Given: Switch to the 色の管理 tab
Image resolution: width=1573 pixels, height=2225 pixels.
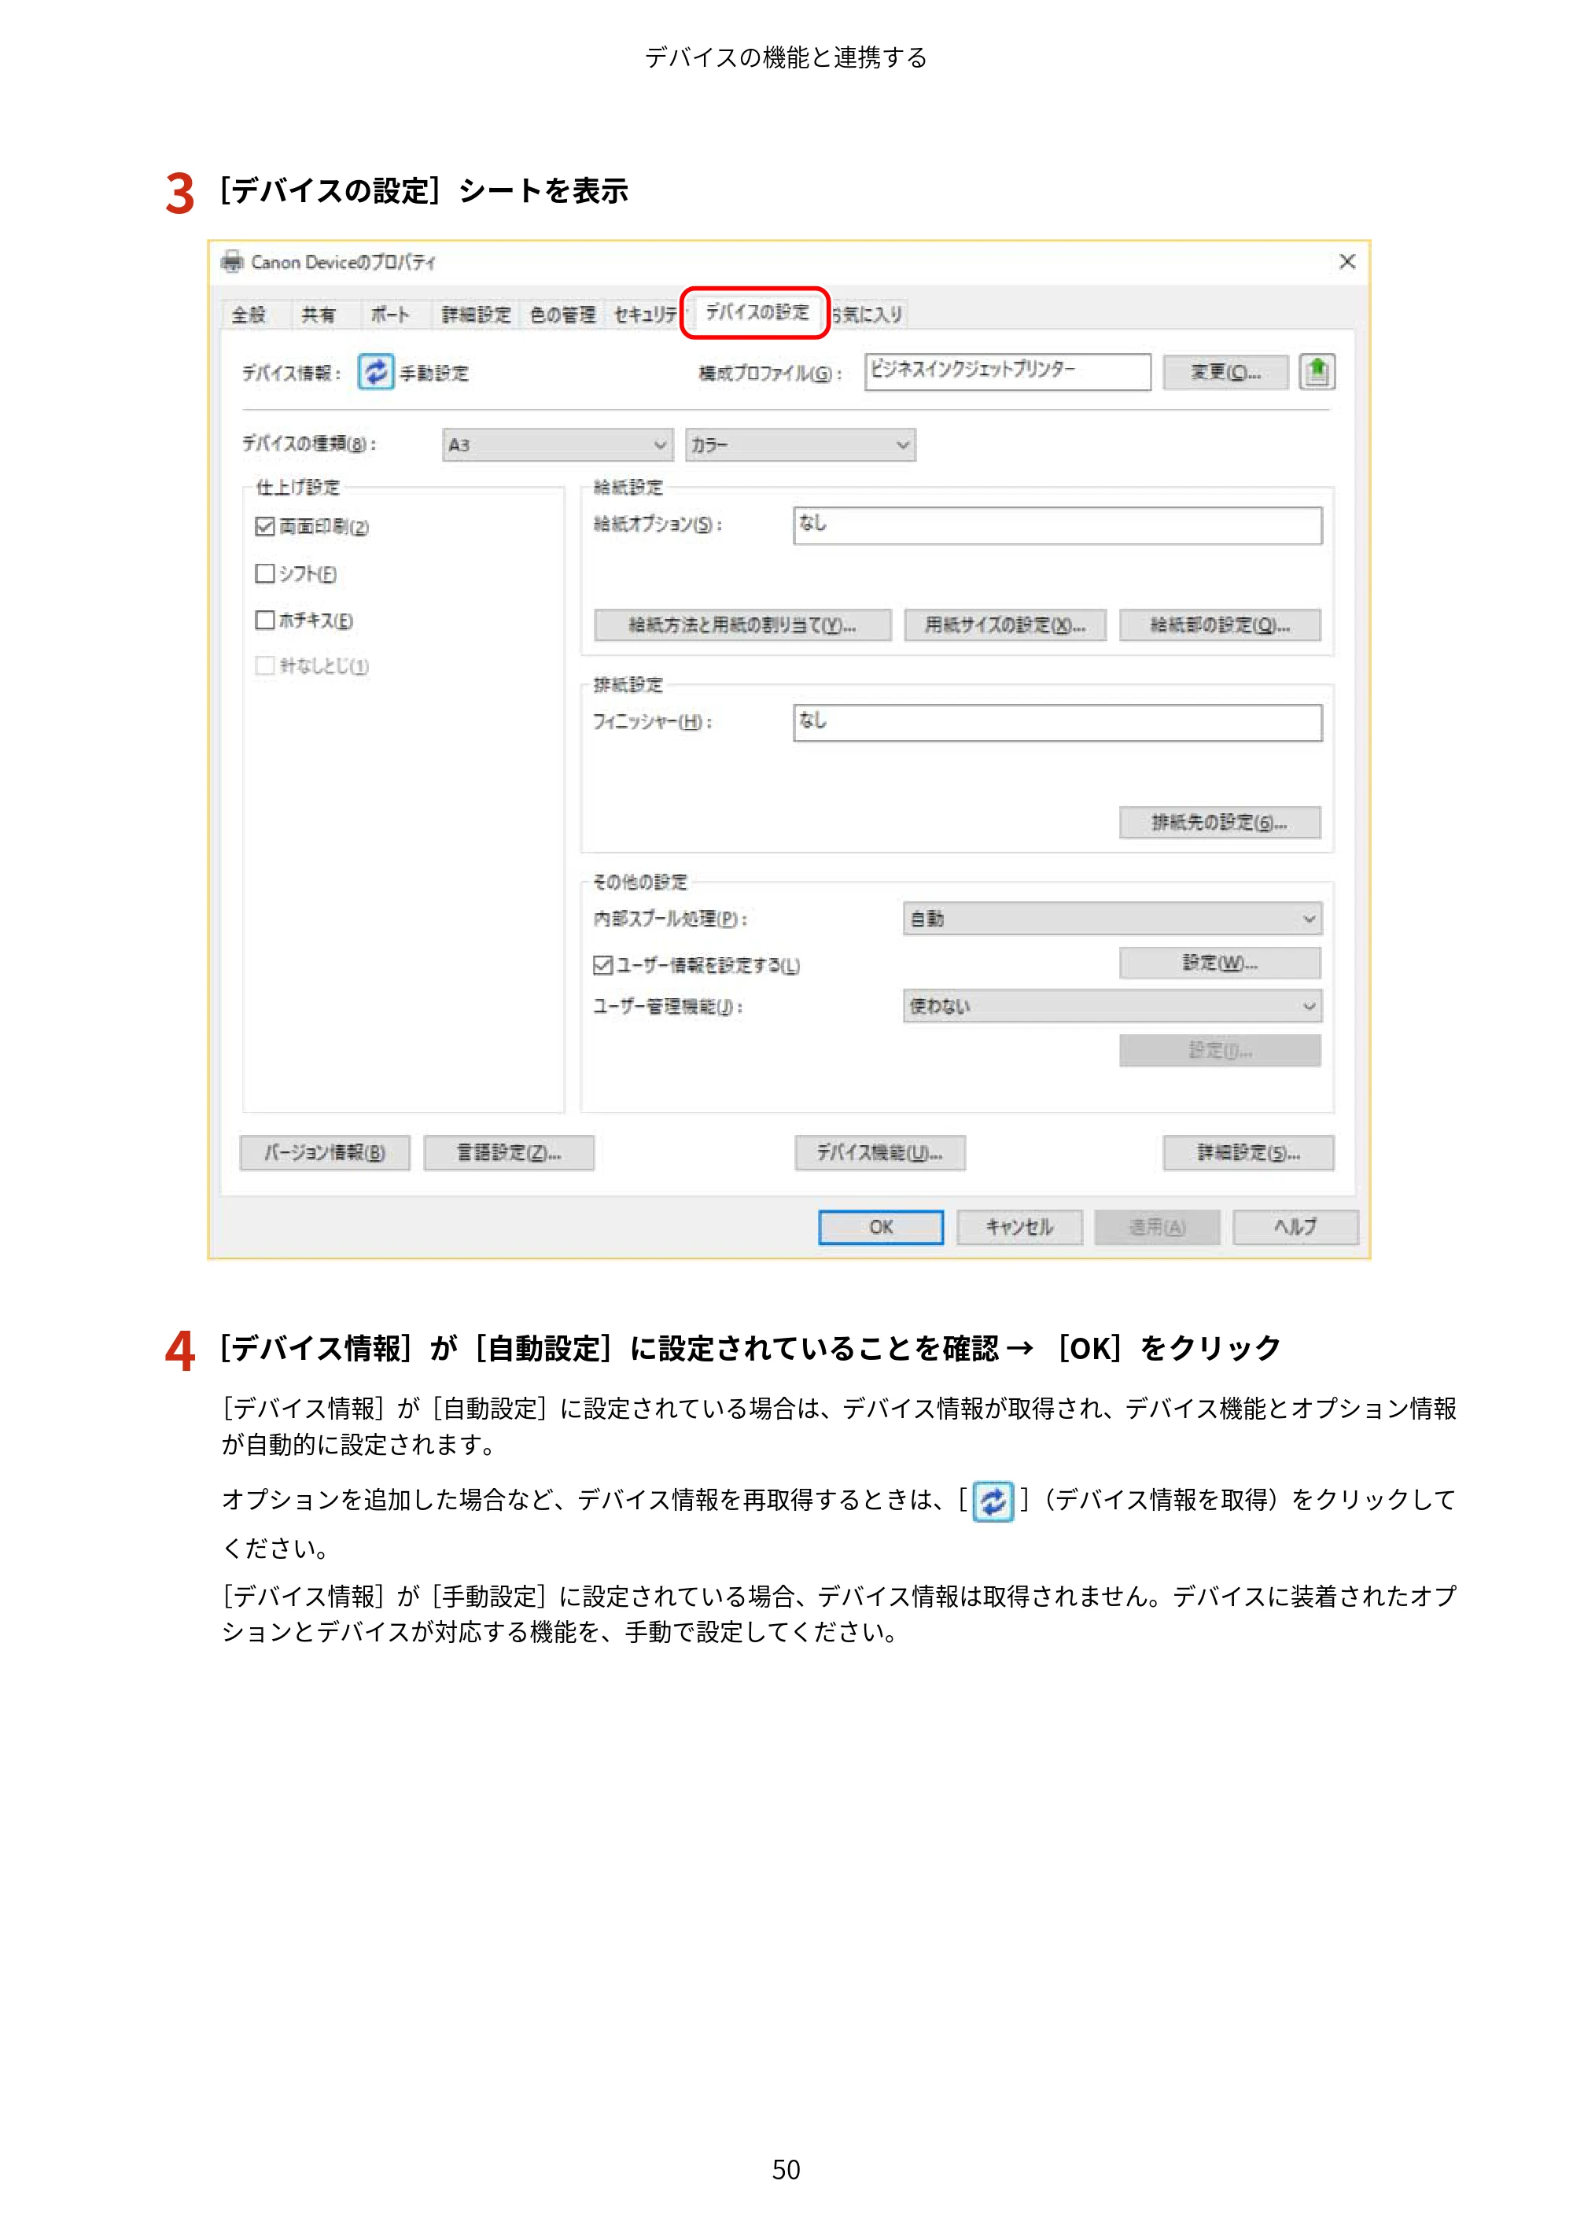Looking at the screenshot, I should click(x=563, y=314).
